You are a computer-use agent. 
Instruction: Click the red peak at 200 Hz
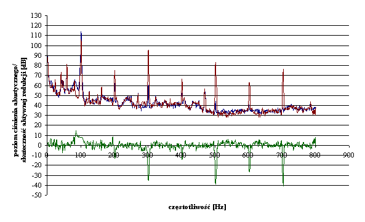(x=114, y=71)
